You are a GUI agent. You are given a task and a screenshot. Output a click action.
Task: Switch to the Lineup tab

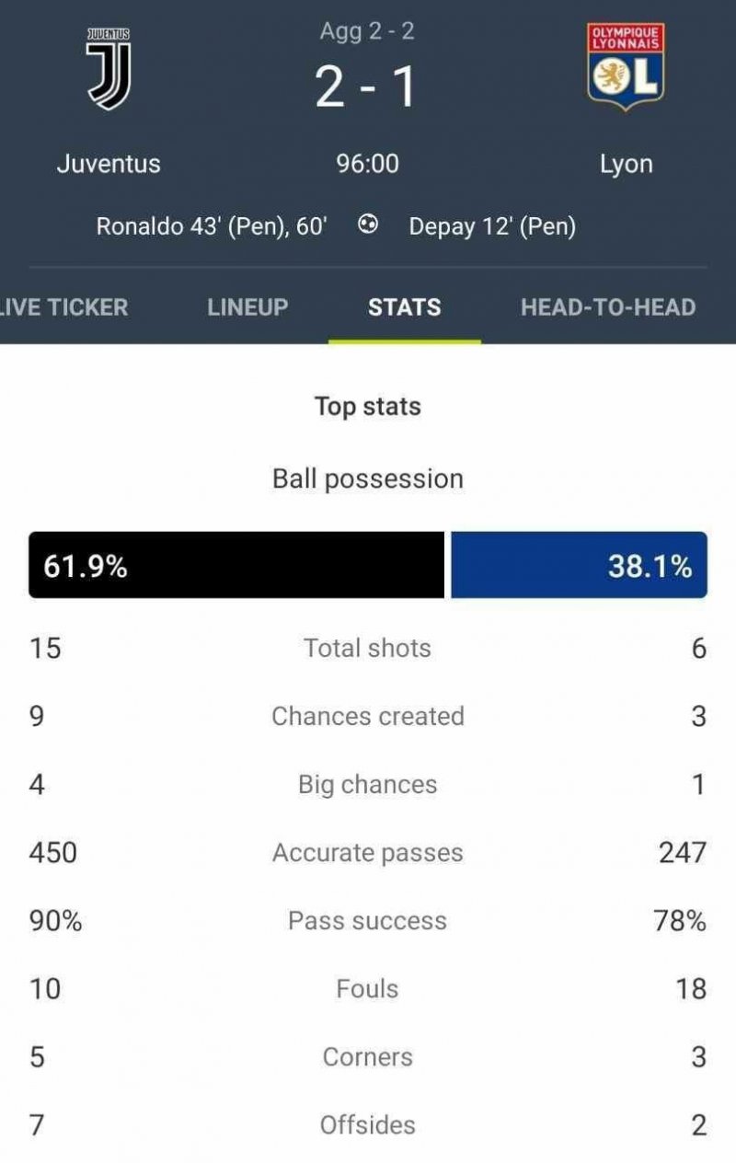pyautogui.click(x=247, y=306)
